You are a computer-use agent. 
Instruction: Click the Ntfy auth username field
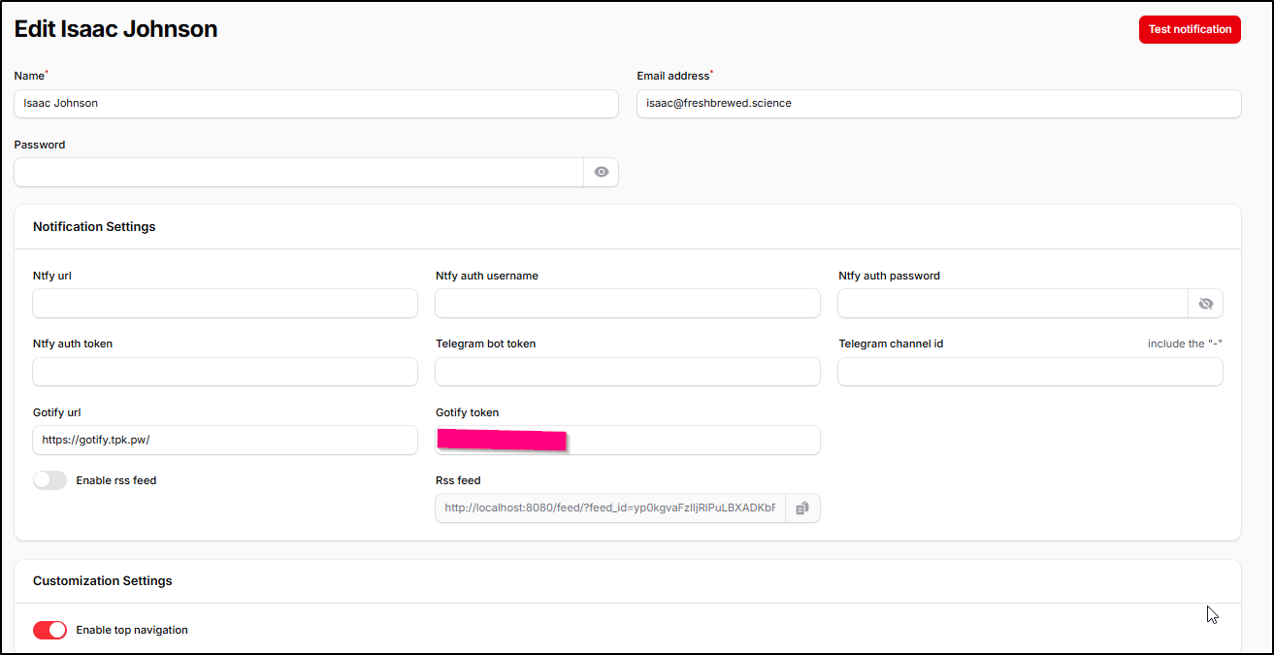pos(628,304)
